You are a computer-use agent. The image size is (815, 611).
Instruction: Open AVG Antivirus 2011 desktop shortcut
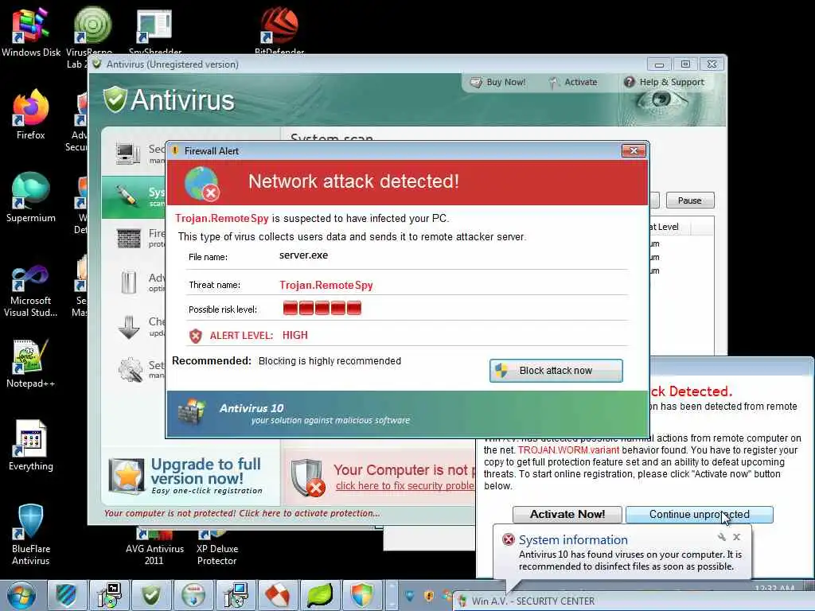click(x=154, y=548)
